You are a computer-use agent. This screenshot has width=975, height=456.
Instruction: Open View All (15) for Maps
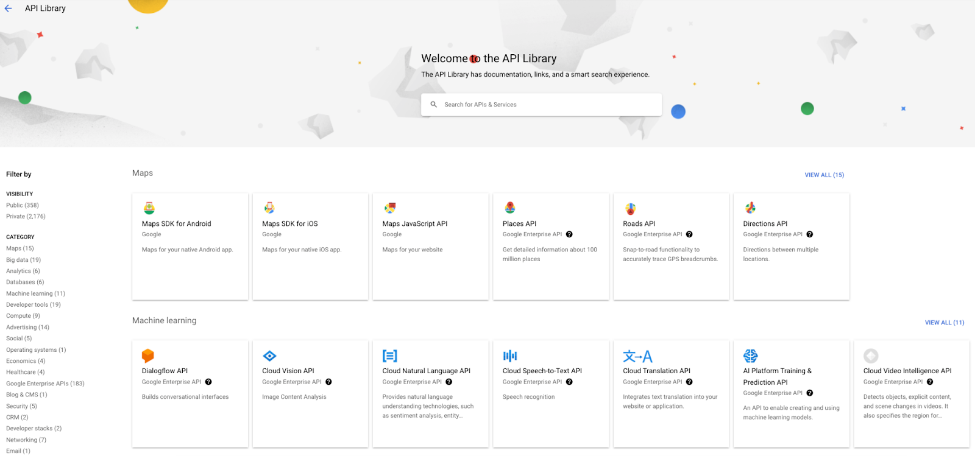pos(824,175)
